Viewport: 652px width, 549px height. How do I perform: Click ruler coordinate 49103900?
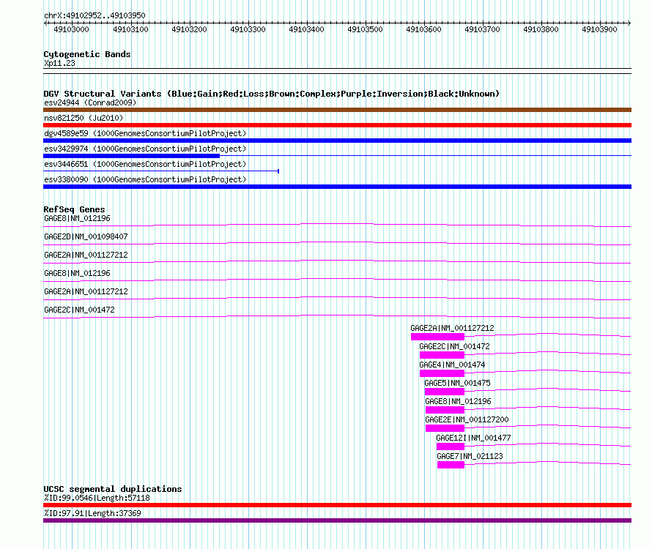tap(599, 29)
